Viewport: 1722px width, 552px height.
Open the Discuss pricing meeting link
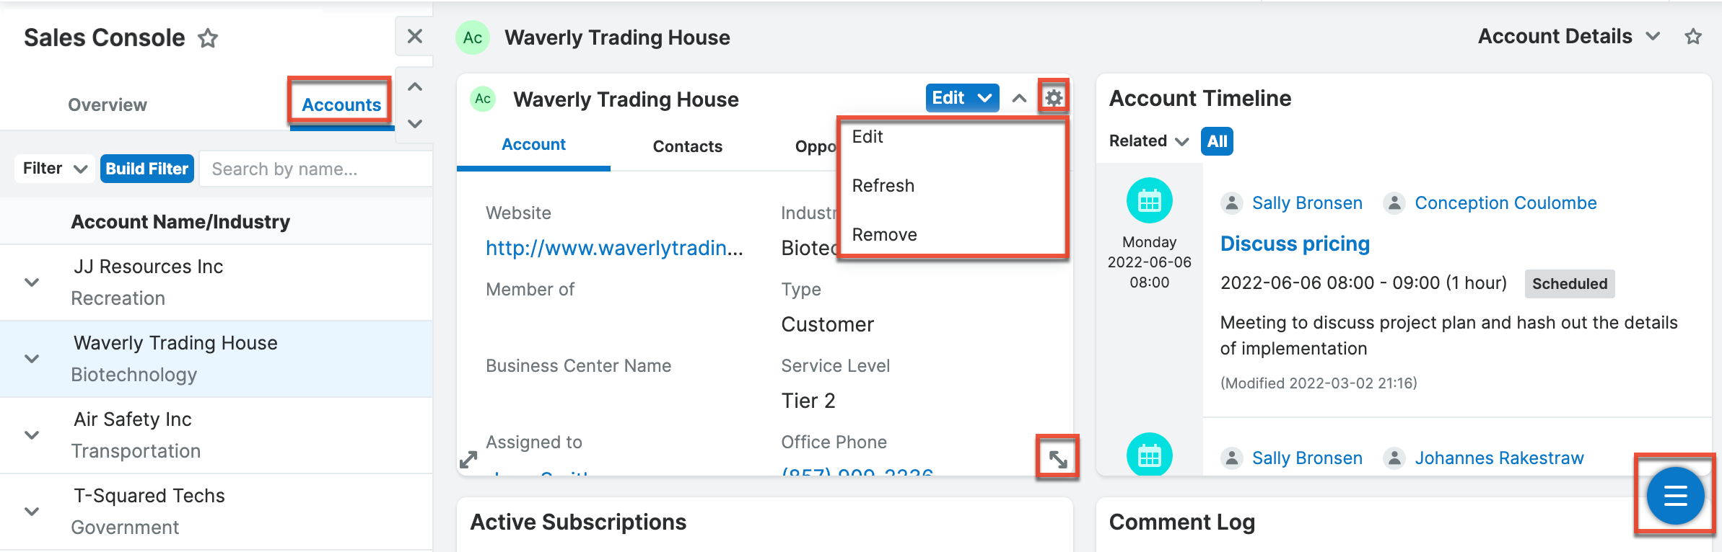(x=1295, y=244)
